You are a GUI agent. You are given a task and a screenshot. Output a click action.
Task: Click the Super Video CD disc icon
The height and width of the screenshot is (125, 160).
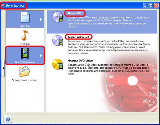(x=58, y=41)
